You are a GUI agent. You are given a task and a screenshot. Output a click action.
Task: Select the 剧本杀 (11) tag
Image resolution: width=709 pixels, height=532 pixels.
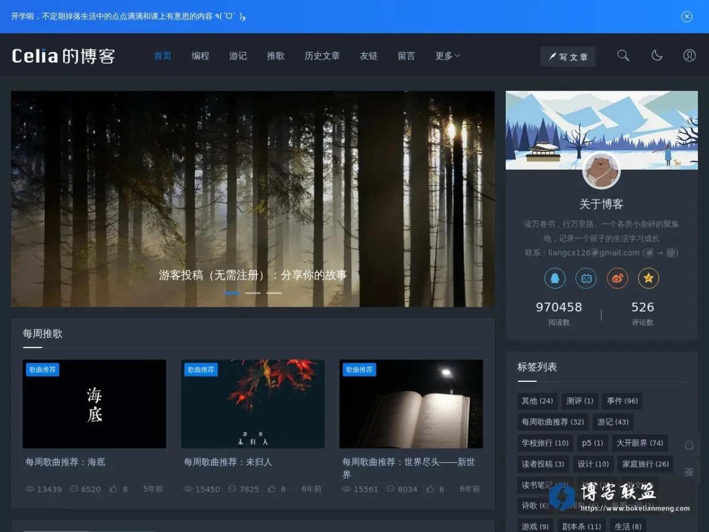click(x=581, y=527)
